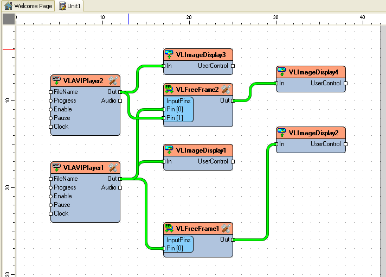The height and width of the screenshot is (277, 386).
Task: Open the VLFreeFrame2 wrench tools icon
Action: point(226,90)
